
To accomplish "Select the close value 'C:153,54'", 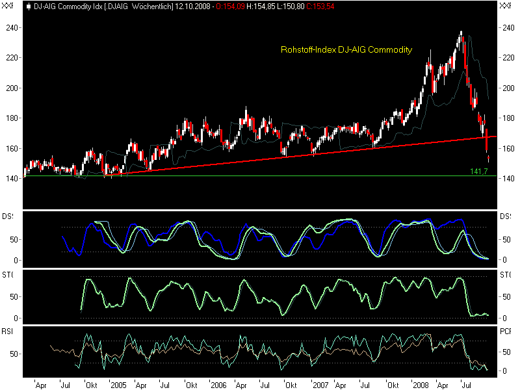I will click(x=320, y=6).
